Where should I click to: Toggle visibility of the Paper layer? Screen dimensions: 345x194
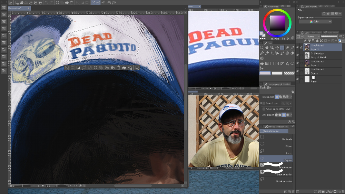[x=298, y=79]
